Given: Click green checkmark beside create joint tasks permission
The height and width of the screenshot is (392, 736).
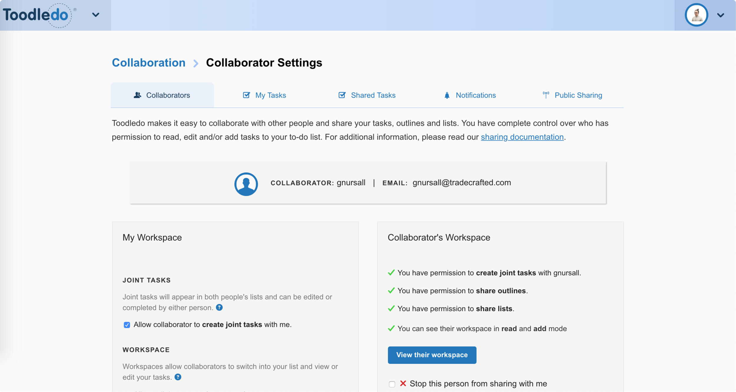Looking at the screenshot, I should (391, 273).
